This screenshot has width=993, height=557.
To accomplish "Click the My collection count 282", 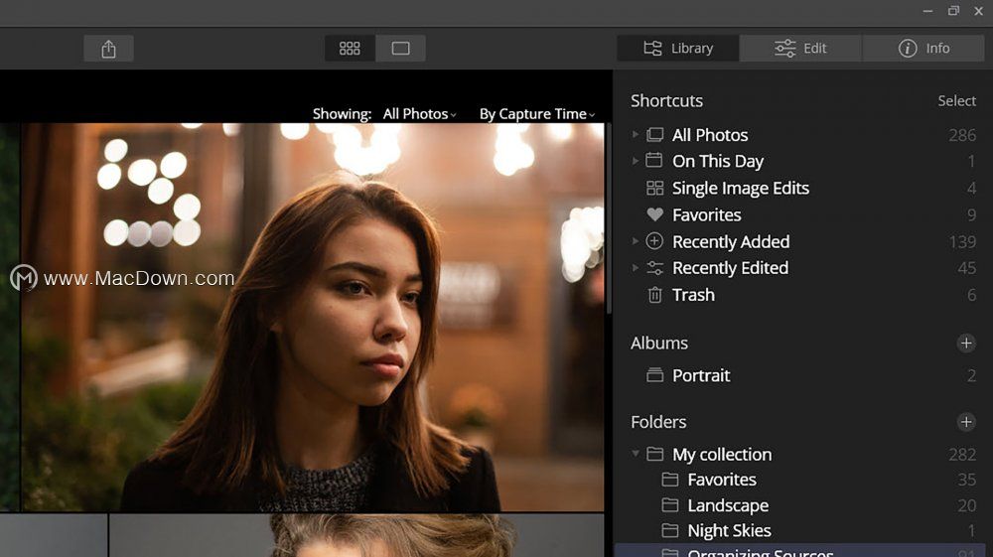I will pos(962,455).
